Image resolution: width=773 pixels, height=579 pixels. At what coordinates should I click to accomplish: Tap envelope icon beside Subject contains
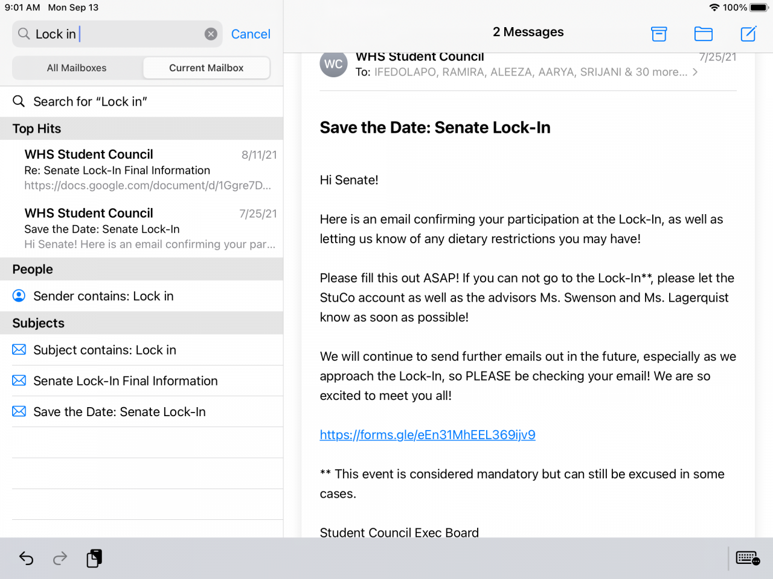coord(19,350)
